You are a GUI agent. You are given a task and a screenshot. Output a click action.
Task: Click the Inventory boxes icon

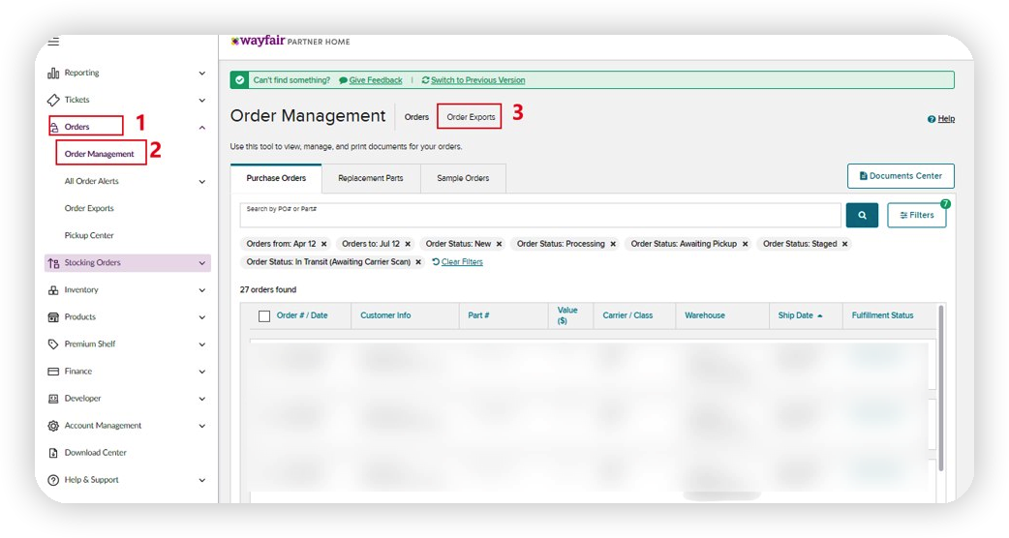53,290
